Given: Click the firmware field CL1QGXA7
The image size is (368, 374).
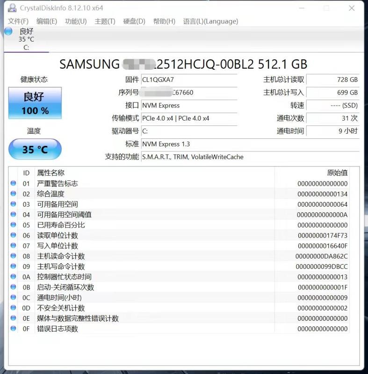Looking at the screenshot, I should pos(189,79).
